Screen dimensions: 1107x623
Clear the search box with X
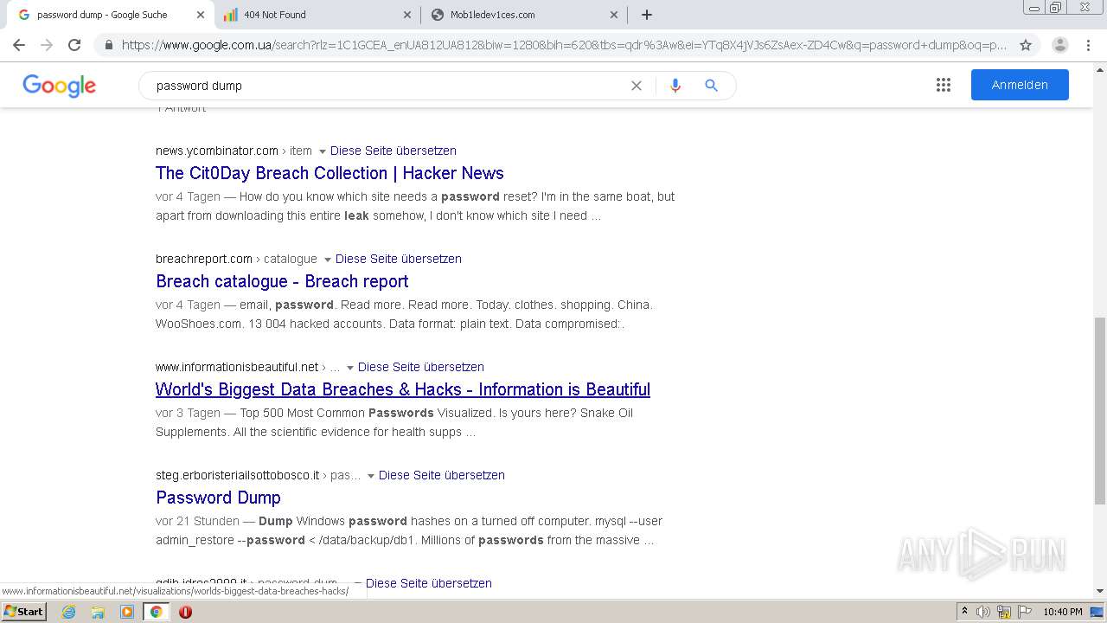point(637,86)
